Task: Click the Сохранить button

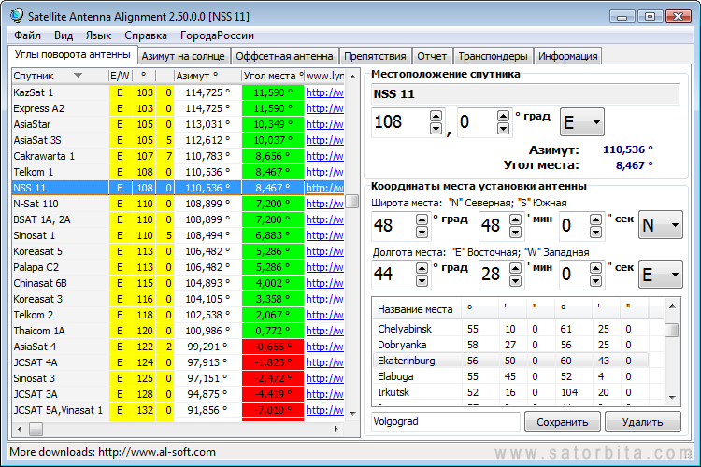Action: 562,421
